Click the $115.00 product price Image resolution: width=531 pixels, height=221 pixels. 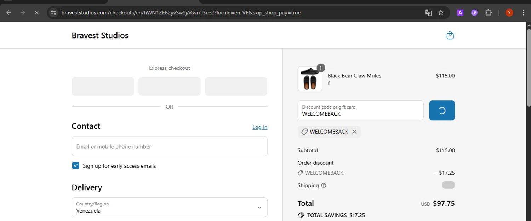click(445, 76)
